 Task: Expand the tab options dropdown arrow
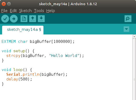(x=126, y=29)
